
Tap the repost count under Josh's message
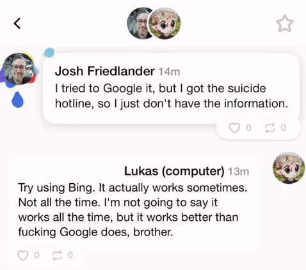click(x=283, y=128)
